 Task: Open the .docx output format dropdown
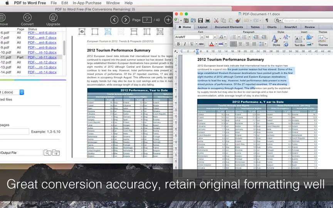tap(22, 92)
